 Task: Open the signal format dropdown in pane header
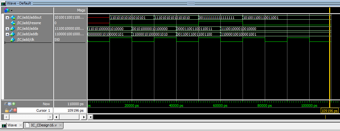click(x=8, y=10)
